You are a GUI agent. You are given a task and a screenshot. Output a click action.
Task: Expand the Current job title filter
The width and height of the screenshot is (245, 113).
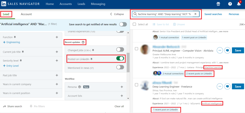57,52
